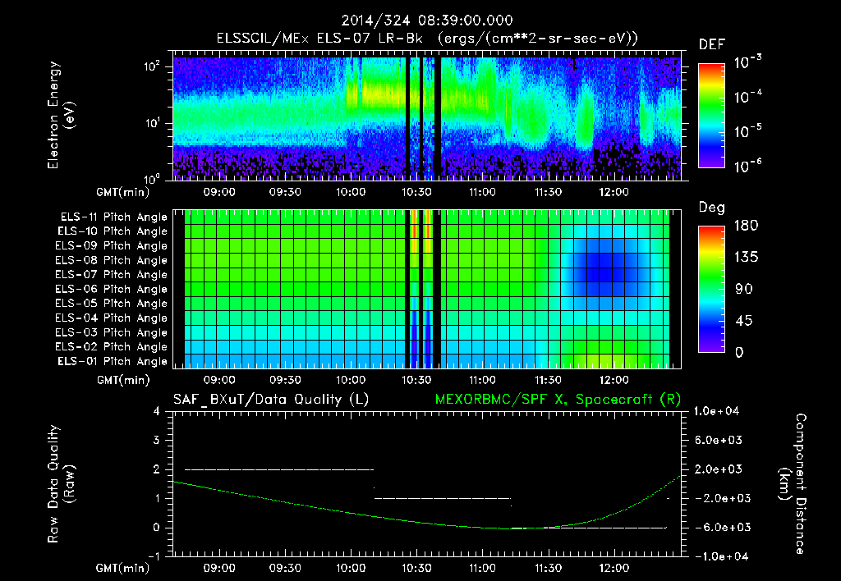
Task: Click GMT(min) label under pitch angle panel
Action: point(123,381)
